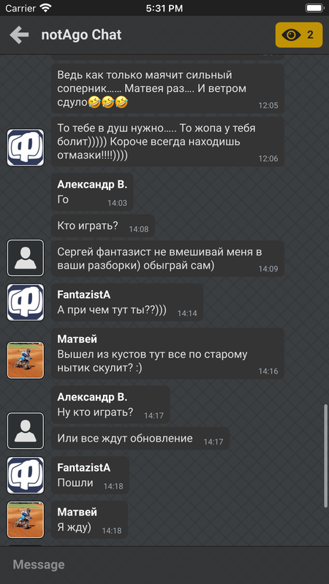Open FantazistA avatar beside 14:14 message
This screenshot has width=329, height=584.
coord(26,302)
